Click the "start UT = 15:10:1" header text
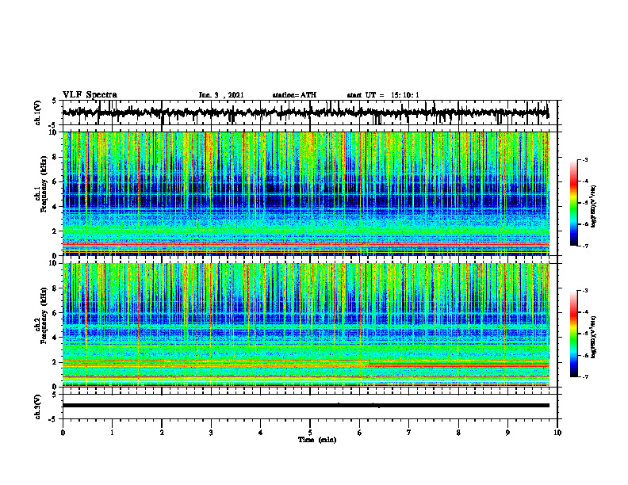The width and height of the screenshot is (628, 485). (383, 95)
